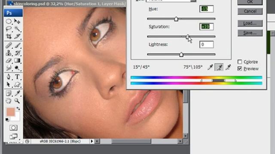The image size is (275, 154).
Task: Click the Photoshop Ps logo in toolbox
Action: click(x=13, y=13)
